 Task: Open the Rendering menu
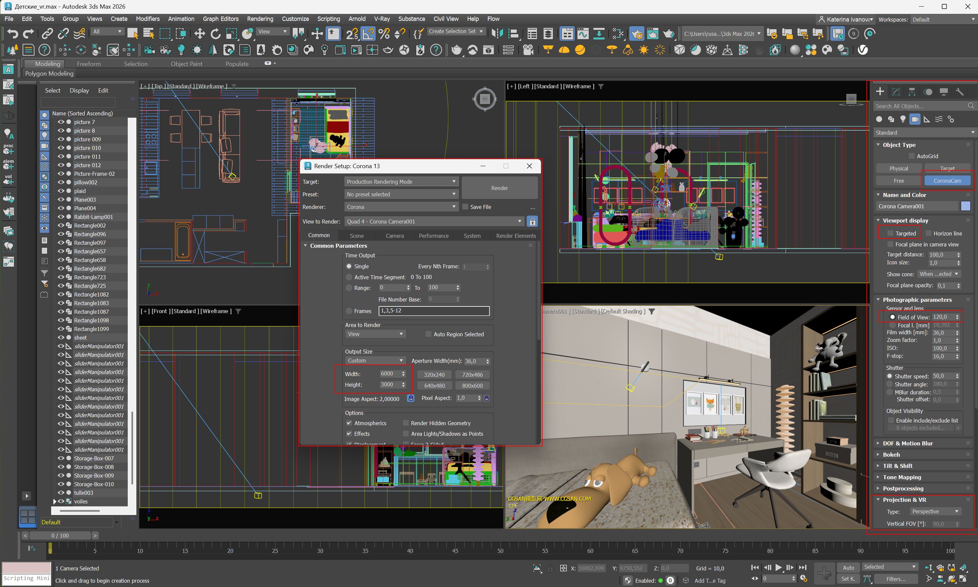coord(260,19)
